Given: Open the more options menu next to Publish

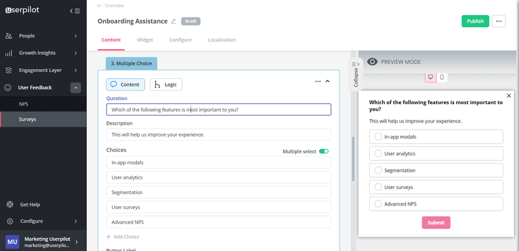Looking at the screenshot, I should pyautogui.click(x=498, y=21).
